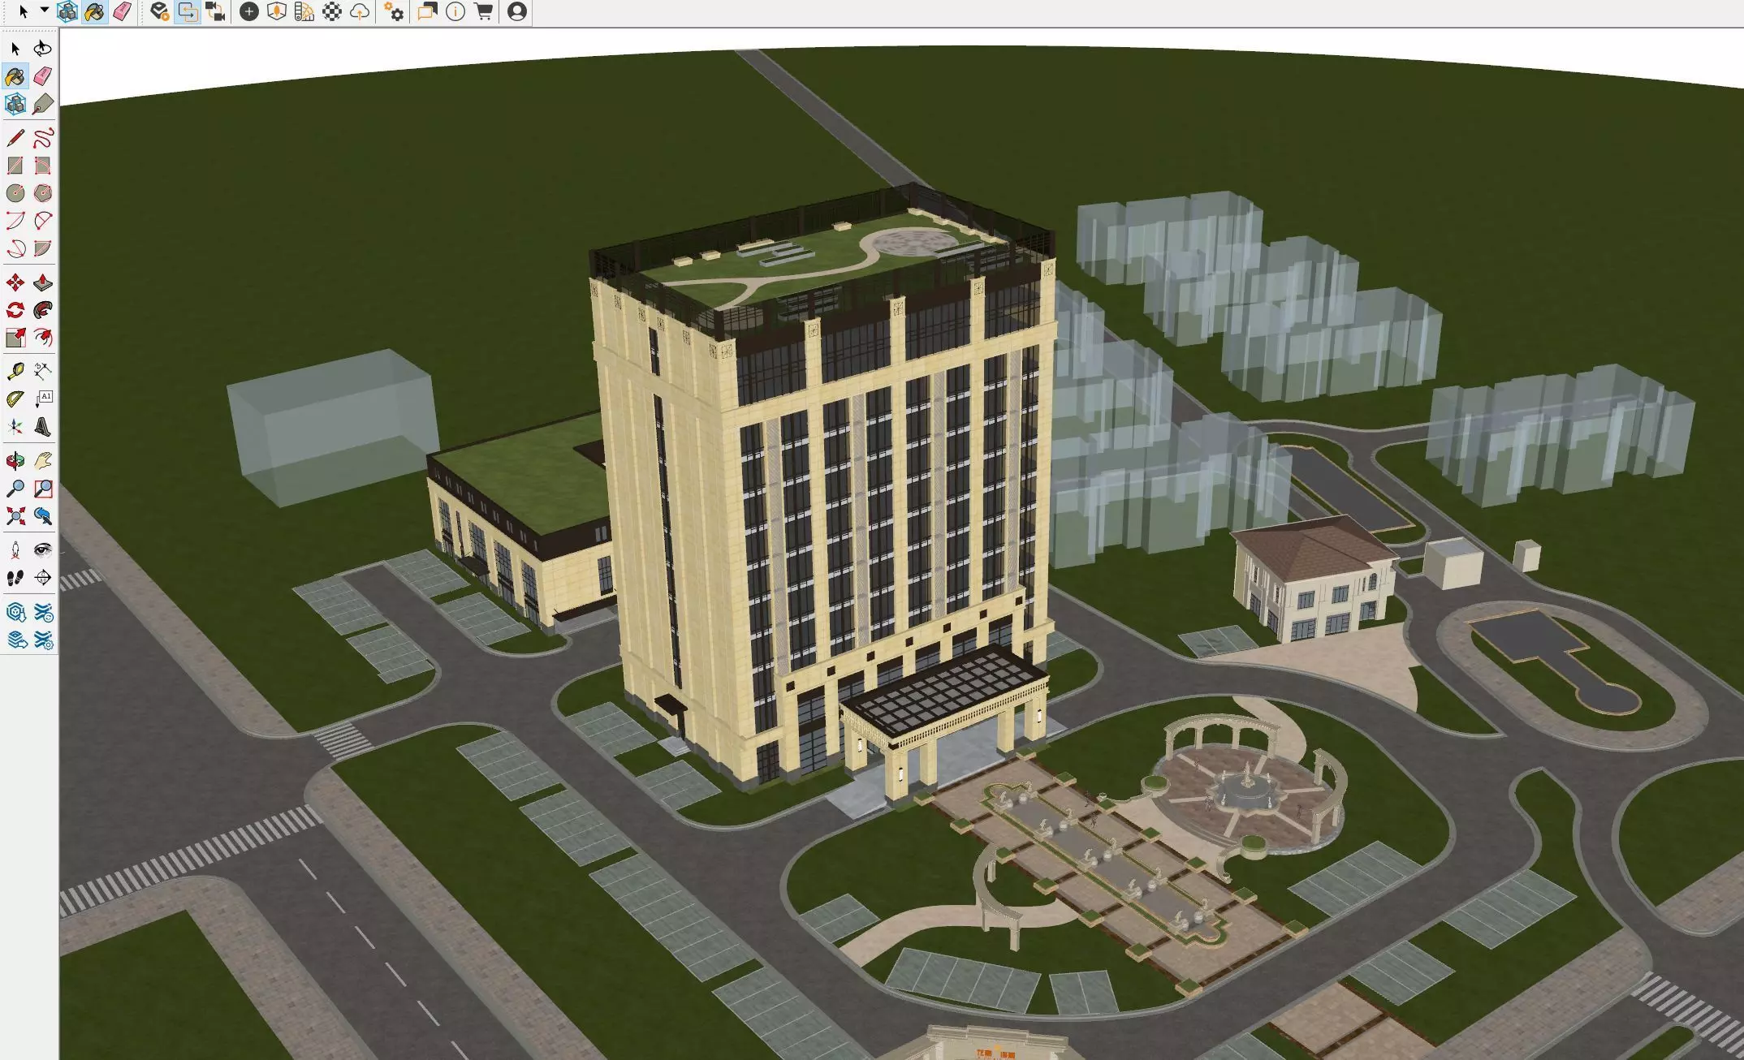Select the Rotate tool
This screenshot has width=1744, height=1060.
(15, 310)
